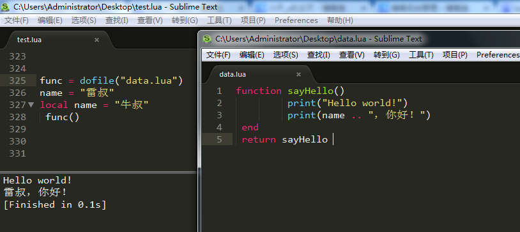Image resolution: width=520 pixels, height=232 pixels.
Task: Click dofile keyword on line 325
Action: point(97,81)
